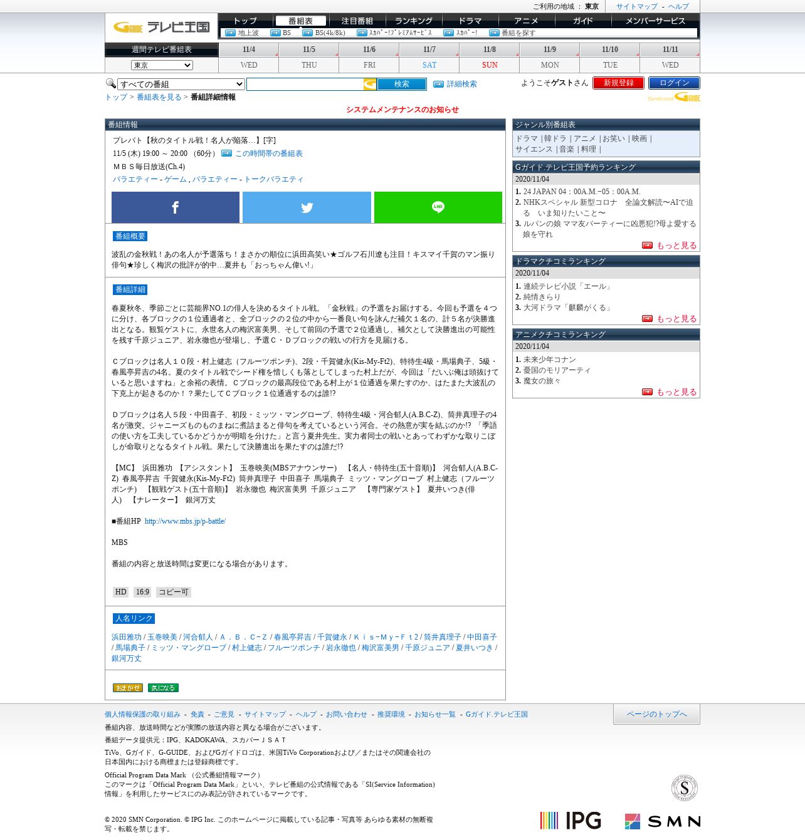The width and height of the screenshot is (805, 840).
Task: Click the 梅沢富美男 person link
Action: click(381, 648)
